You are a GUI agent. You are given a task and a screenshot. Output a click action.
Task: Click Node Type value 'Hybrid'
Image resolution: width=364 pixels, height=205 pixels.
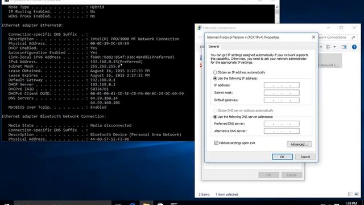point(97,7)
